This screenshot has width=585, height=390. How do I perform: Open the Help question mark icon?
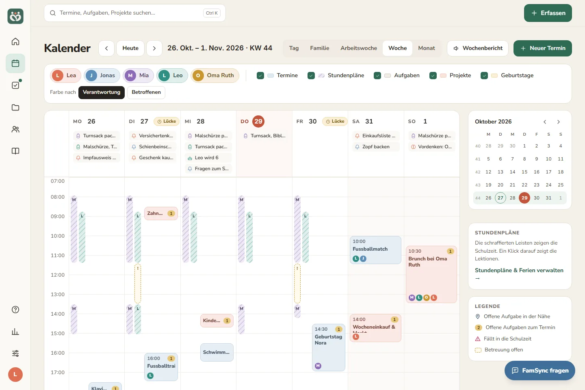click(15, 310)
